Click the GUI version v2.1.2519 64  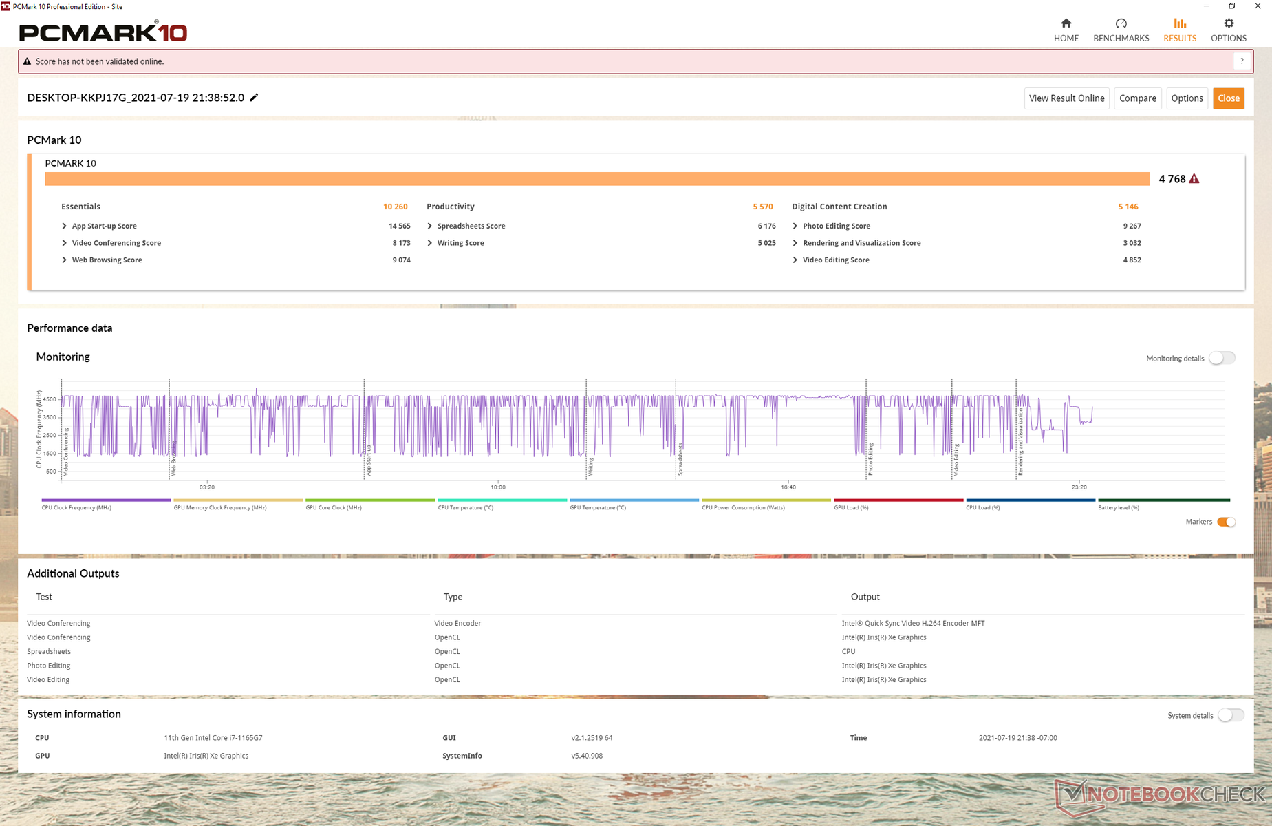tap(592, 738)
